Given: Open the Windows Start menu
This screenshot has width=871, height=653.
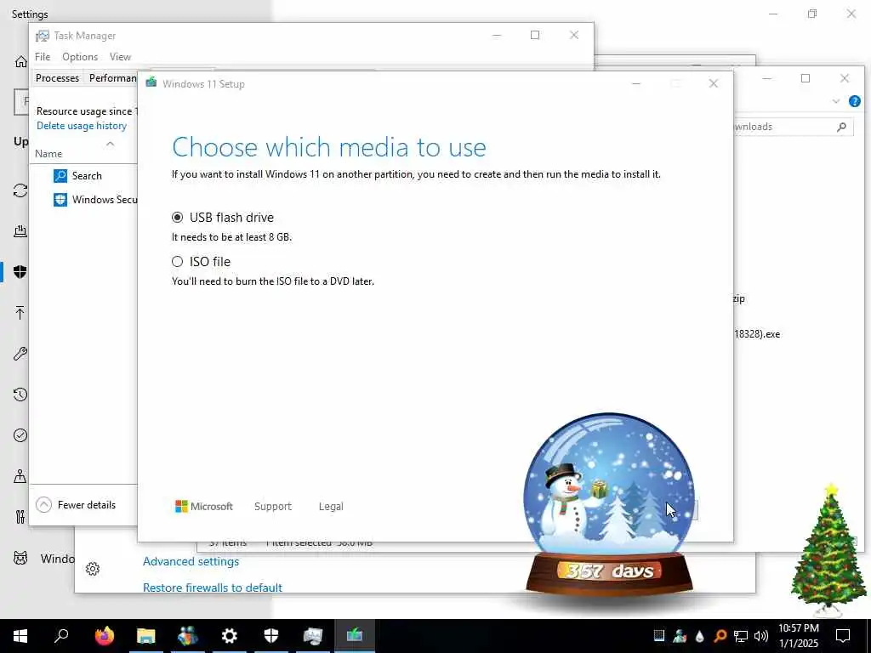Looking at the screenshot, I should (x=20, y=636).
